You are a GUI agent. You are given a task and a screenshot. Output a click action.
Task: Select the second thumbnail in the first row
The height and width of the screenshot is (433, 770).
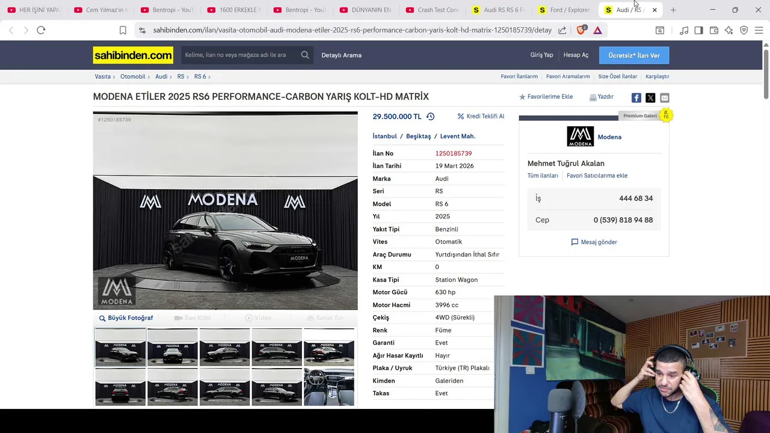[x=173, y=347]
